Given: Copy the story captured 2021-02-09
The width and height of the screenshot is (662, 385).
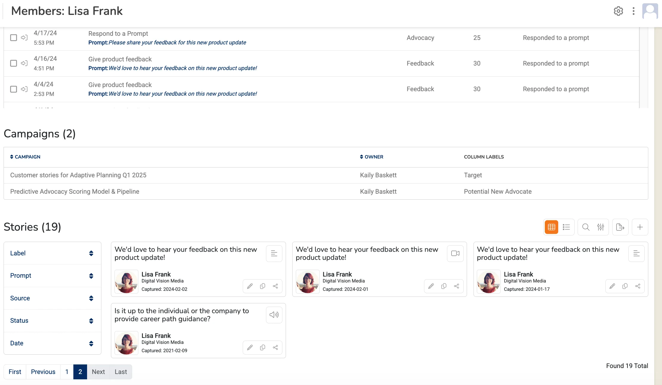Looking at the screenshot, I should 263,347.
